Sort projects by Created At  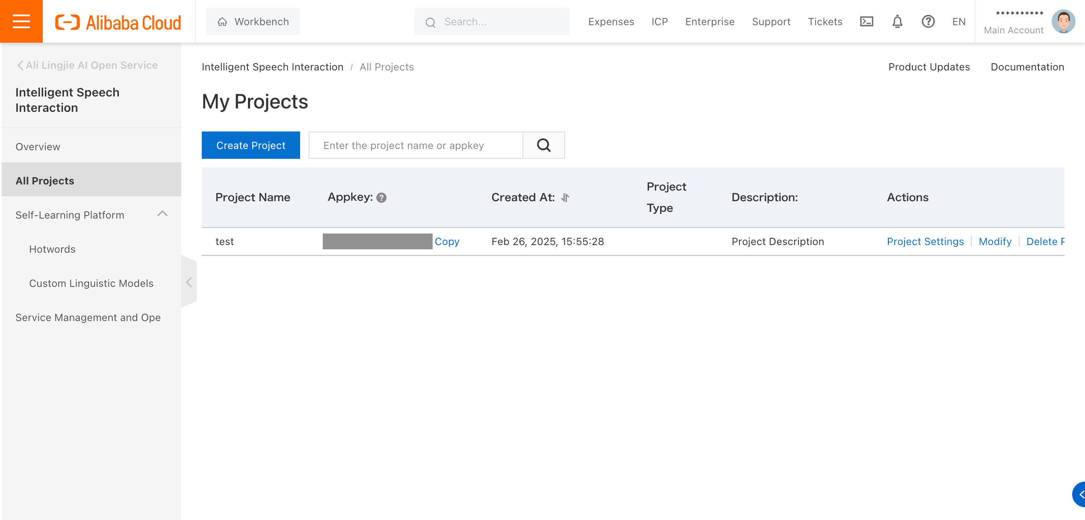tap(565, 198)
